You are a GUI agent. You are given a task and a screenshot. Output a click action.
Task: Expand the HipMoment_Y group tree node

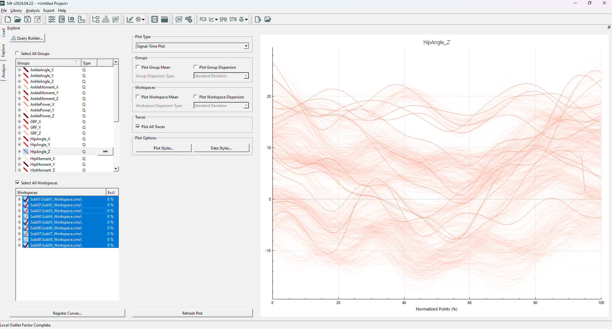(x=19, y=164)
